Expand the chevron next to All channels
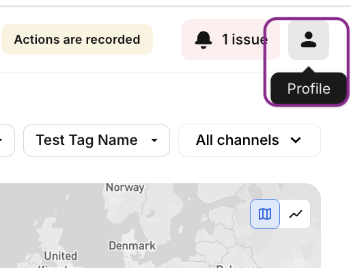Image resolution: width=351 pixels, height=268 pixels. coord(296,140)
